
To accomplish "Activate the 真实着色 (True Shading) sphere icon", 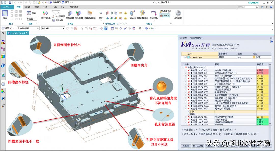I will tap(178, 13).
